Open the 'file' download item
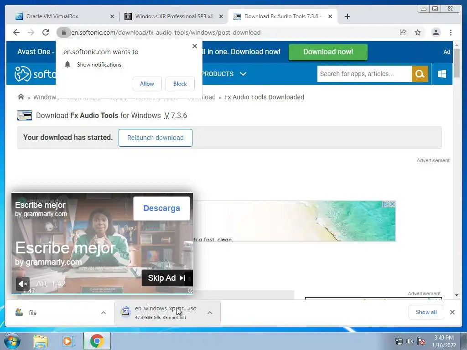 pos(57,313)
